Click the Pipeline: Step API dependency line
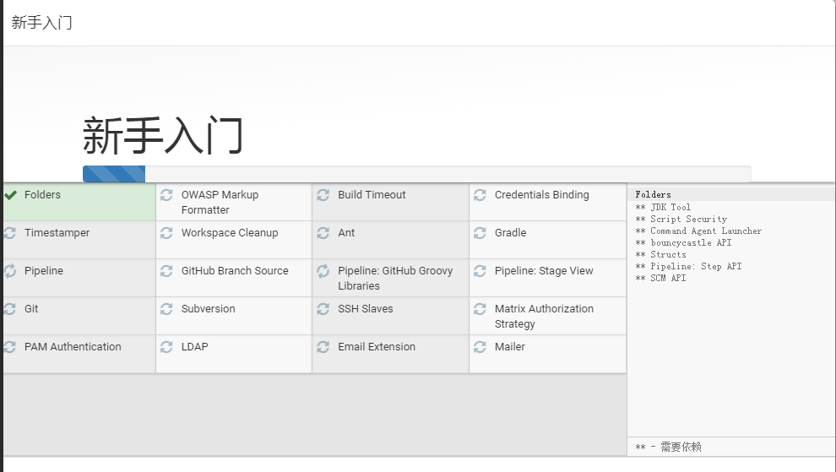 (688, 266)
